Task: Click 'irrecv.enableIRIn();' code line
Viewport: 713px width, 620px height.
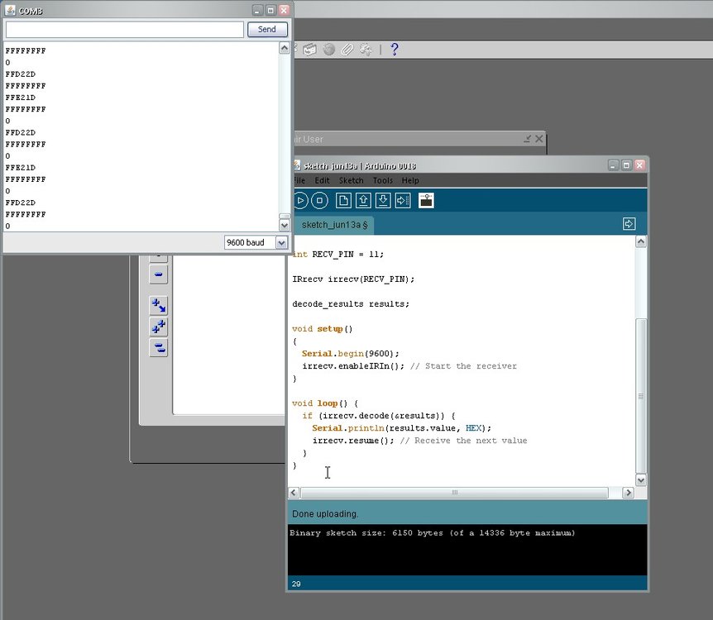Action: click(x=353, y=366)
